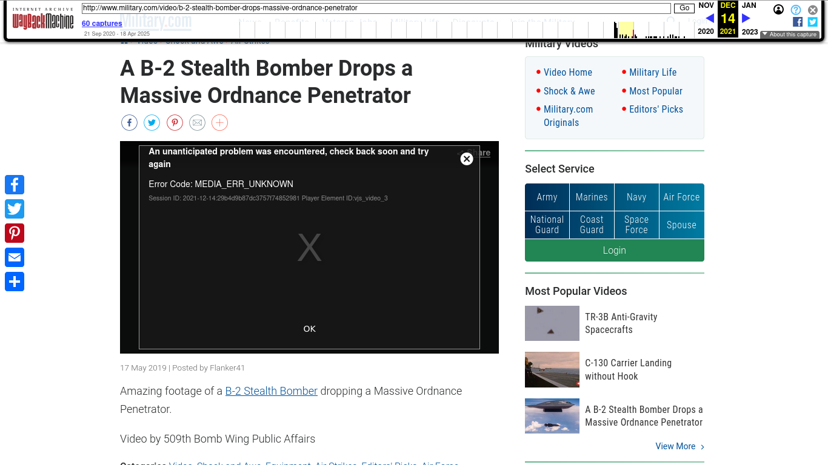
Task: Click the Go button
Action: (684, 8)
